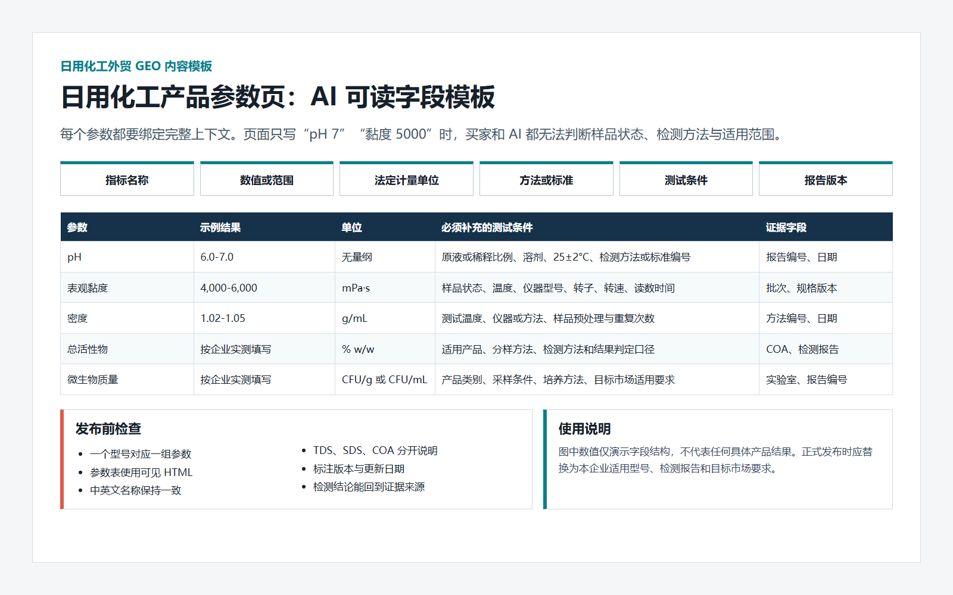This screenshot has height=595, width=953.
Task: Select the 表观黏度 parameter cell
Action: tap(127, 288)
